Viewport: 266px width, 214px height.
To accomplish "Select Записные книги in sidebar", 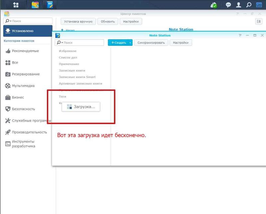I will coord(72,70).
